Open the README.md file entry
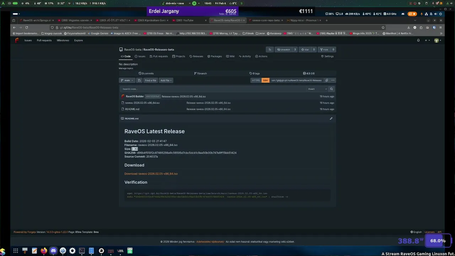Viewport: 455px width, 256px height. pyautogui.click(x=132, y=109)
